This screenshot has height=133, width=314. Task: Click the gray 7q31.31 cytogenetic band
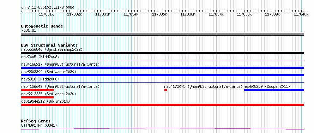162,34
